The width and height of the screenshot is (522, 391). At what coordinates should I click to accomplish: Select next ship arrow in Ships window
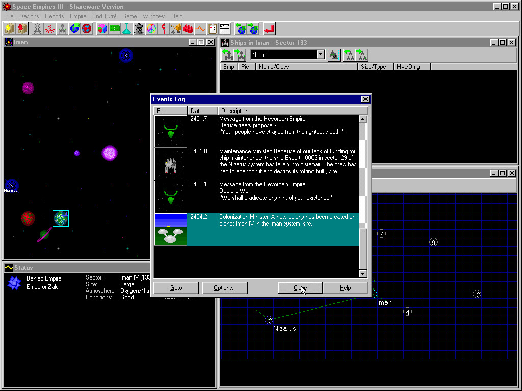240,55
